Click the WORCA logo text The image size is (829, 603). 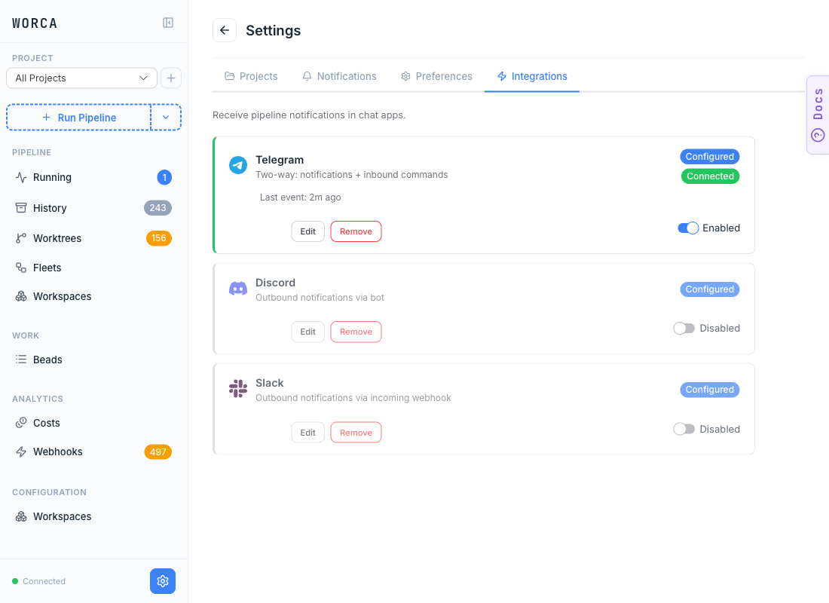point(35,23)
